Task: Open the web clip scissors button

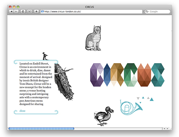Action: pyautogui.click(x=30, y=11)
